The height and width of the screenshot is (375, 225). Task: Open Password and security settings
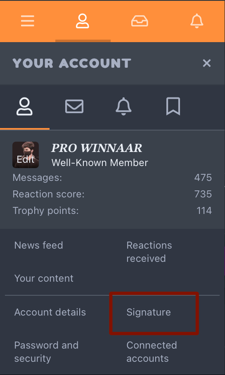46,352
